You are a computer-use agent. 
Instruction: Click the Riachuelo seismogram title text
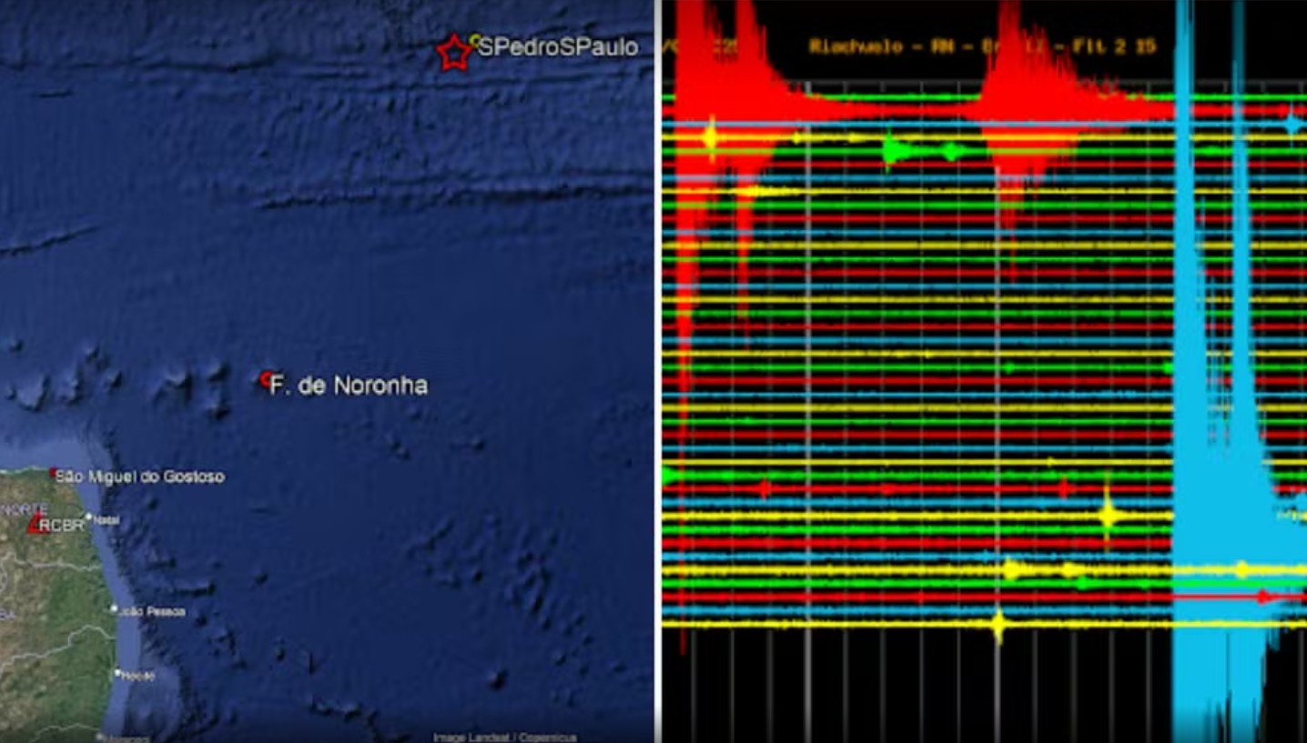coord(983,46)
